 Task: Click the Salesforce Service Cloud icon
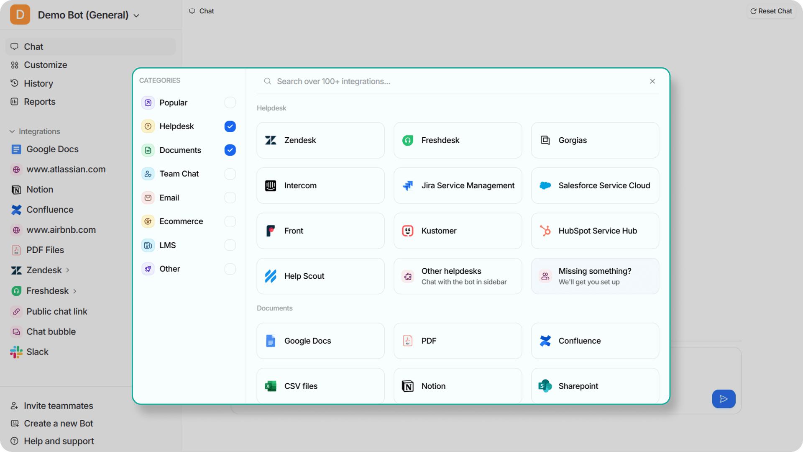(x=545, y=185)
